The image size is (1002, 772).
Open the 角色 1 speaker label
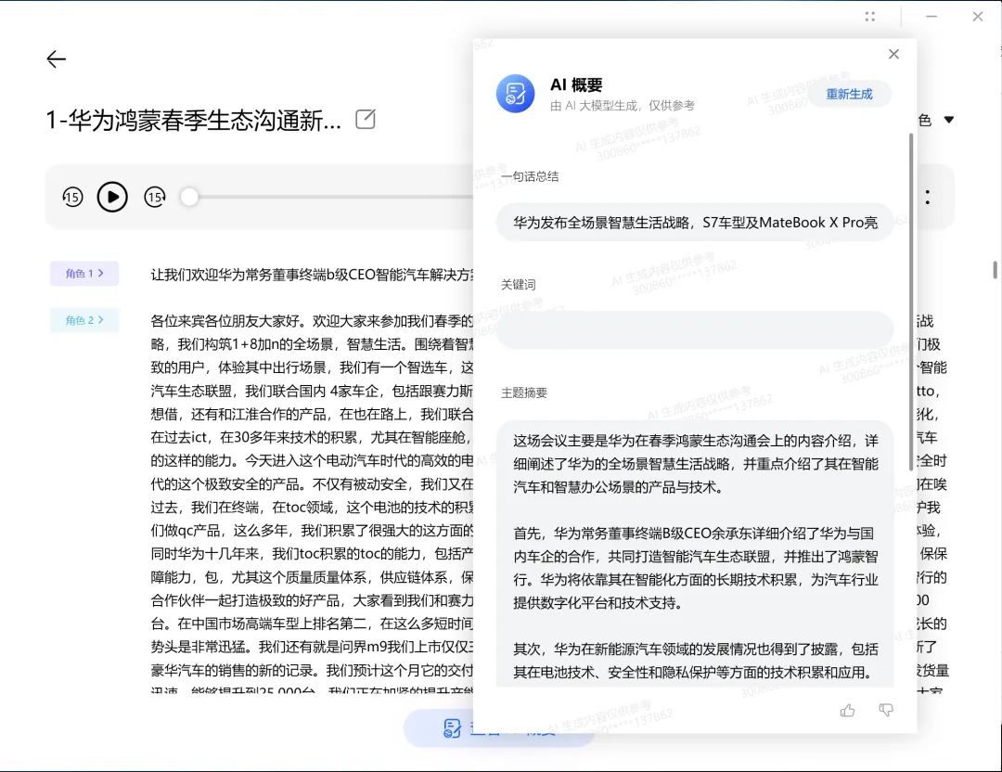coord(84,274)
